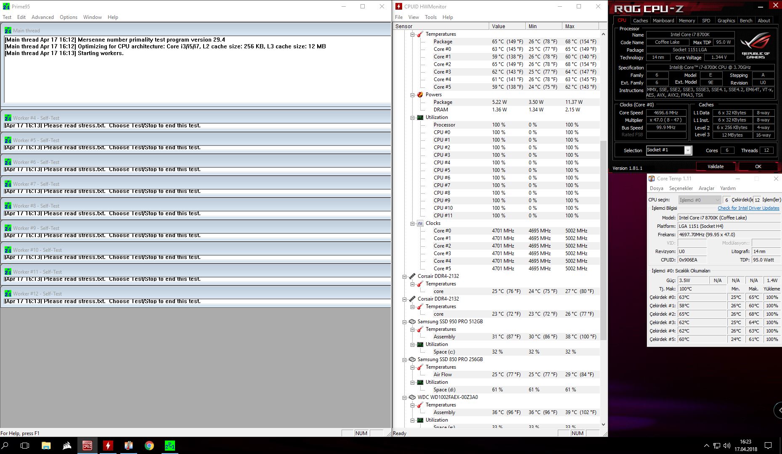Open the Seçenekler menu in Core Temp
782x454 pixels.
(x=681, y=188)
